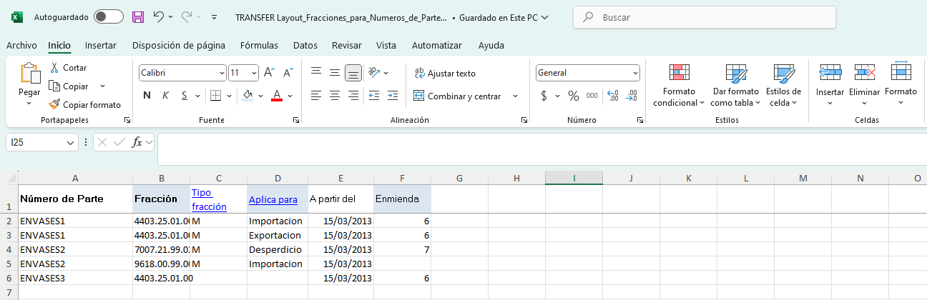Expand the General number format dropdown
The image size is (927, 300).
tap(634, 73)
